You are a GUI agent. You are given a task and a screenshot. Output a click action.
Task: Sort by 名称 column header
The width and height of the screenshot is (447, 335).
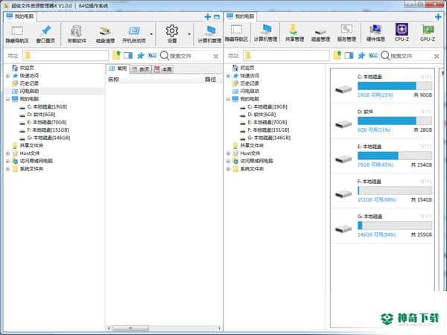coord(113,79)
